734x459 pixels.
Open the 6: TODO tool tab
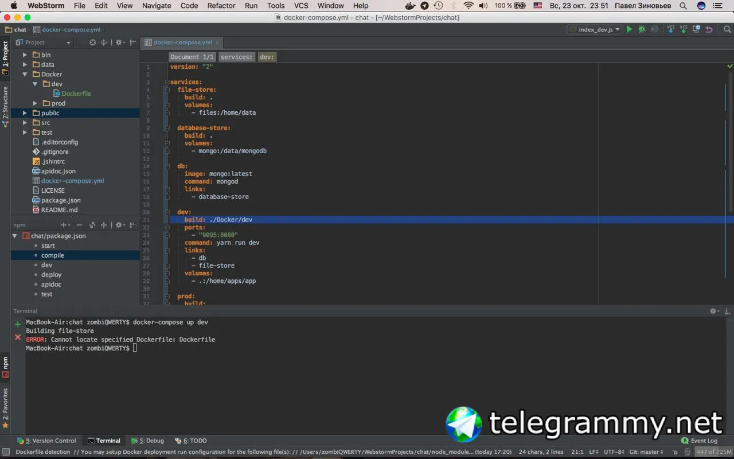pyautogui.click(x=191, y=441)
